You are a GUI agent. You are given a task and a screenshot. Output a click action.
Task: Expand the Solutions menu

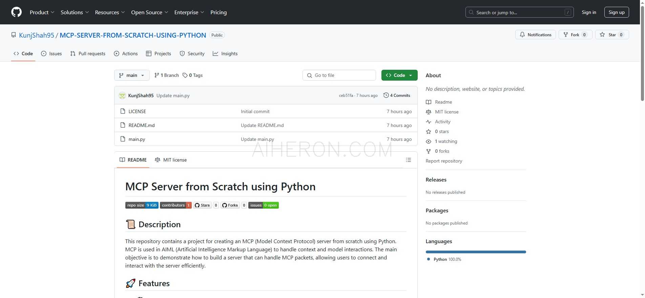pyautogui.click(x=75, y=12)
